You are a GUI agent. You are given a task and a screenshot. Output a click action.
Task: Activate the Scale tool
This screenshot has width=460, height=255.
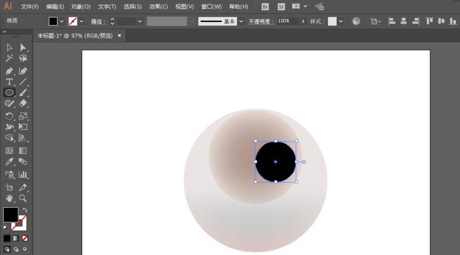tap(23, 116)
